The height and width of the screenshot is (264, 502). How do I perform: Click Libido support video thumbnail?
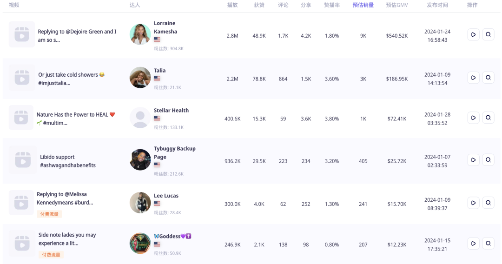point(23,160)
